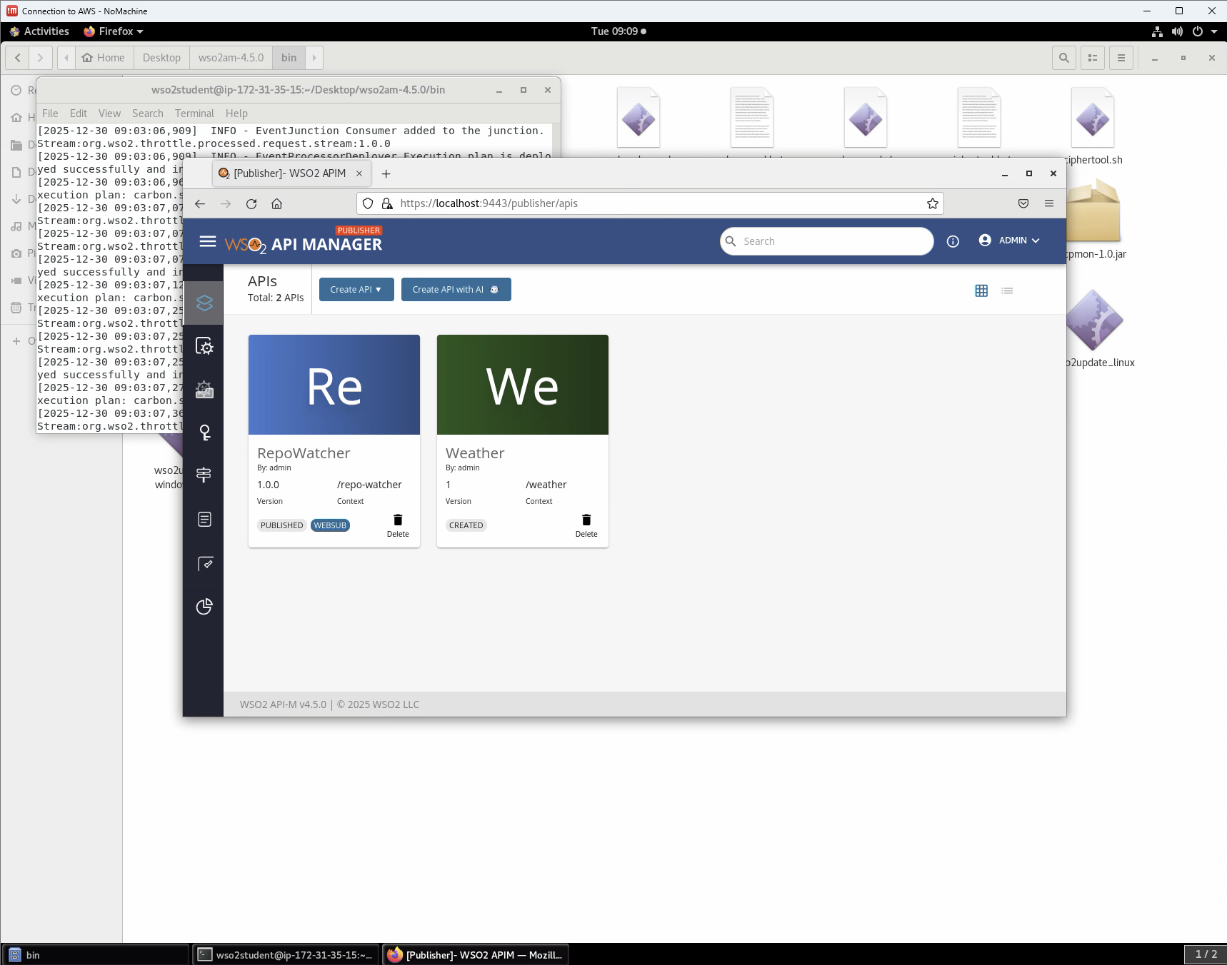Click the Create API with AI button
The image size is (1227, 965).
point(456,290)
